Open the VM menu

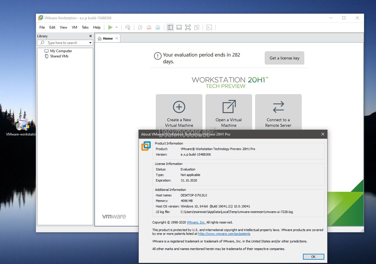point(74,27)
